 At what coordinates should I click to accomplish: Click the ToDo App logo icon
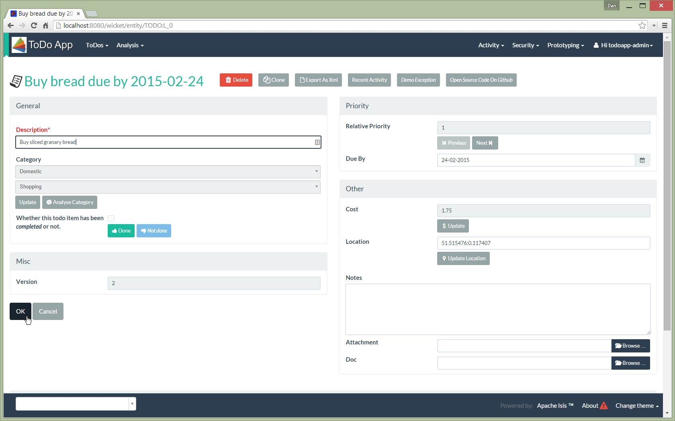tap(19, 45)
